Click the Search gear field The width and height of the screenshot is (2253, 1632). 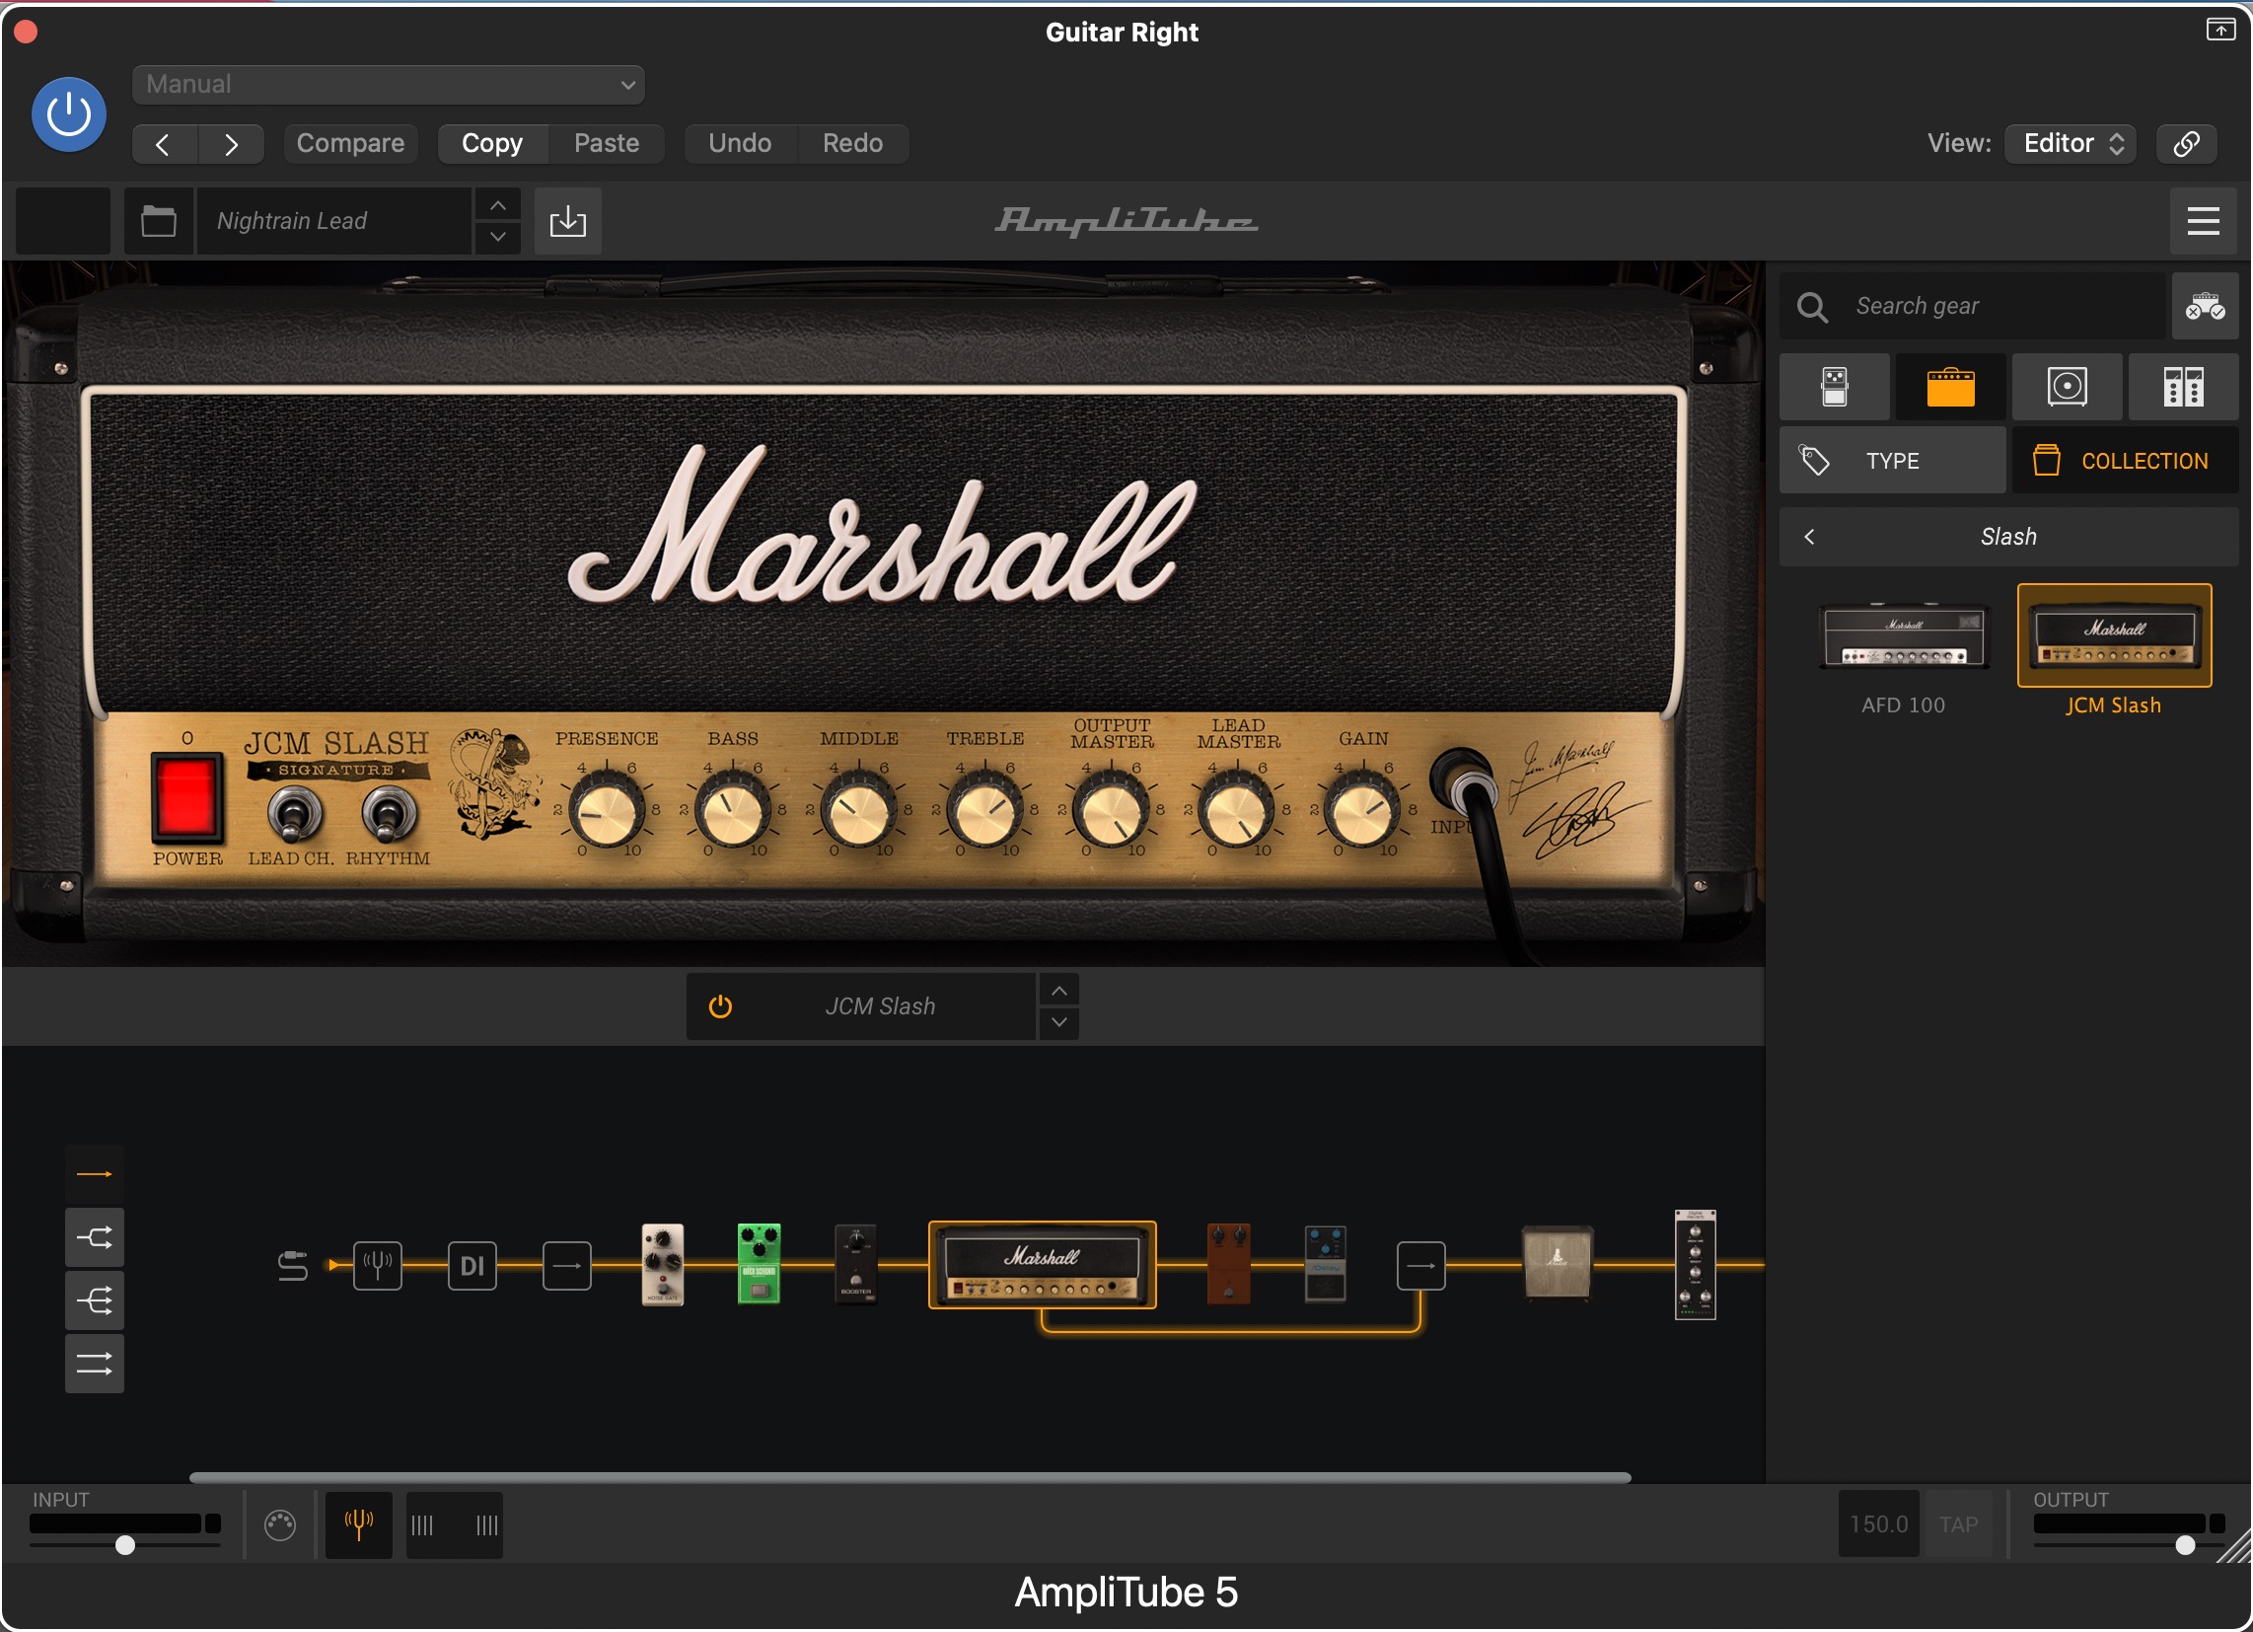pyautogui.click(x=1974, y=306)
